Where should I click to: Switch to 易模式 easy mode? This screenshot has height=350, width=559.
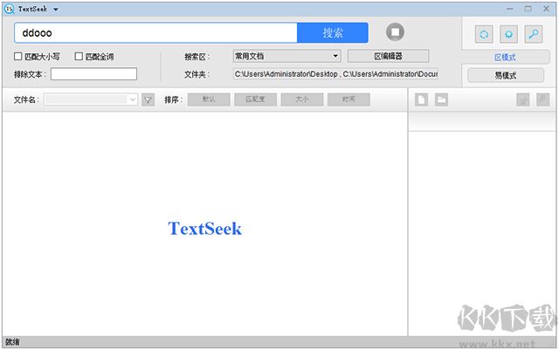tap(506, 76)
